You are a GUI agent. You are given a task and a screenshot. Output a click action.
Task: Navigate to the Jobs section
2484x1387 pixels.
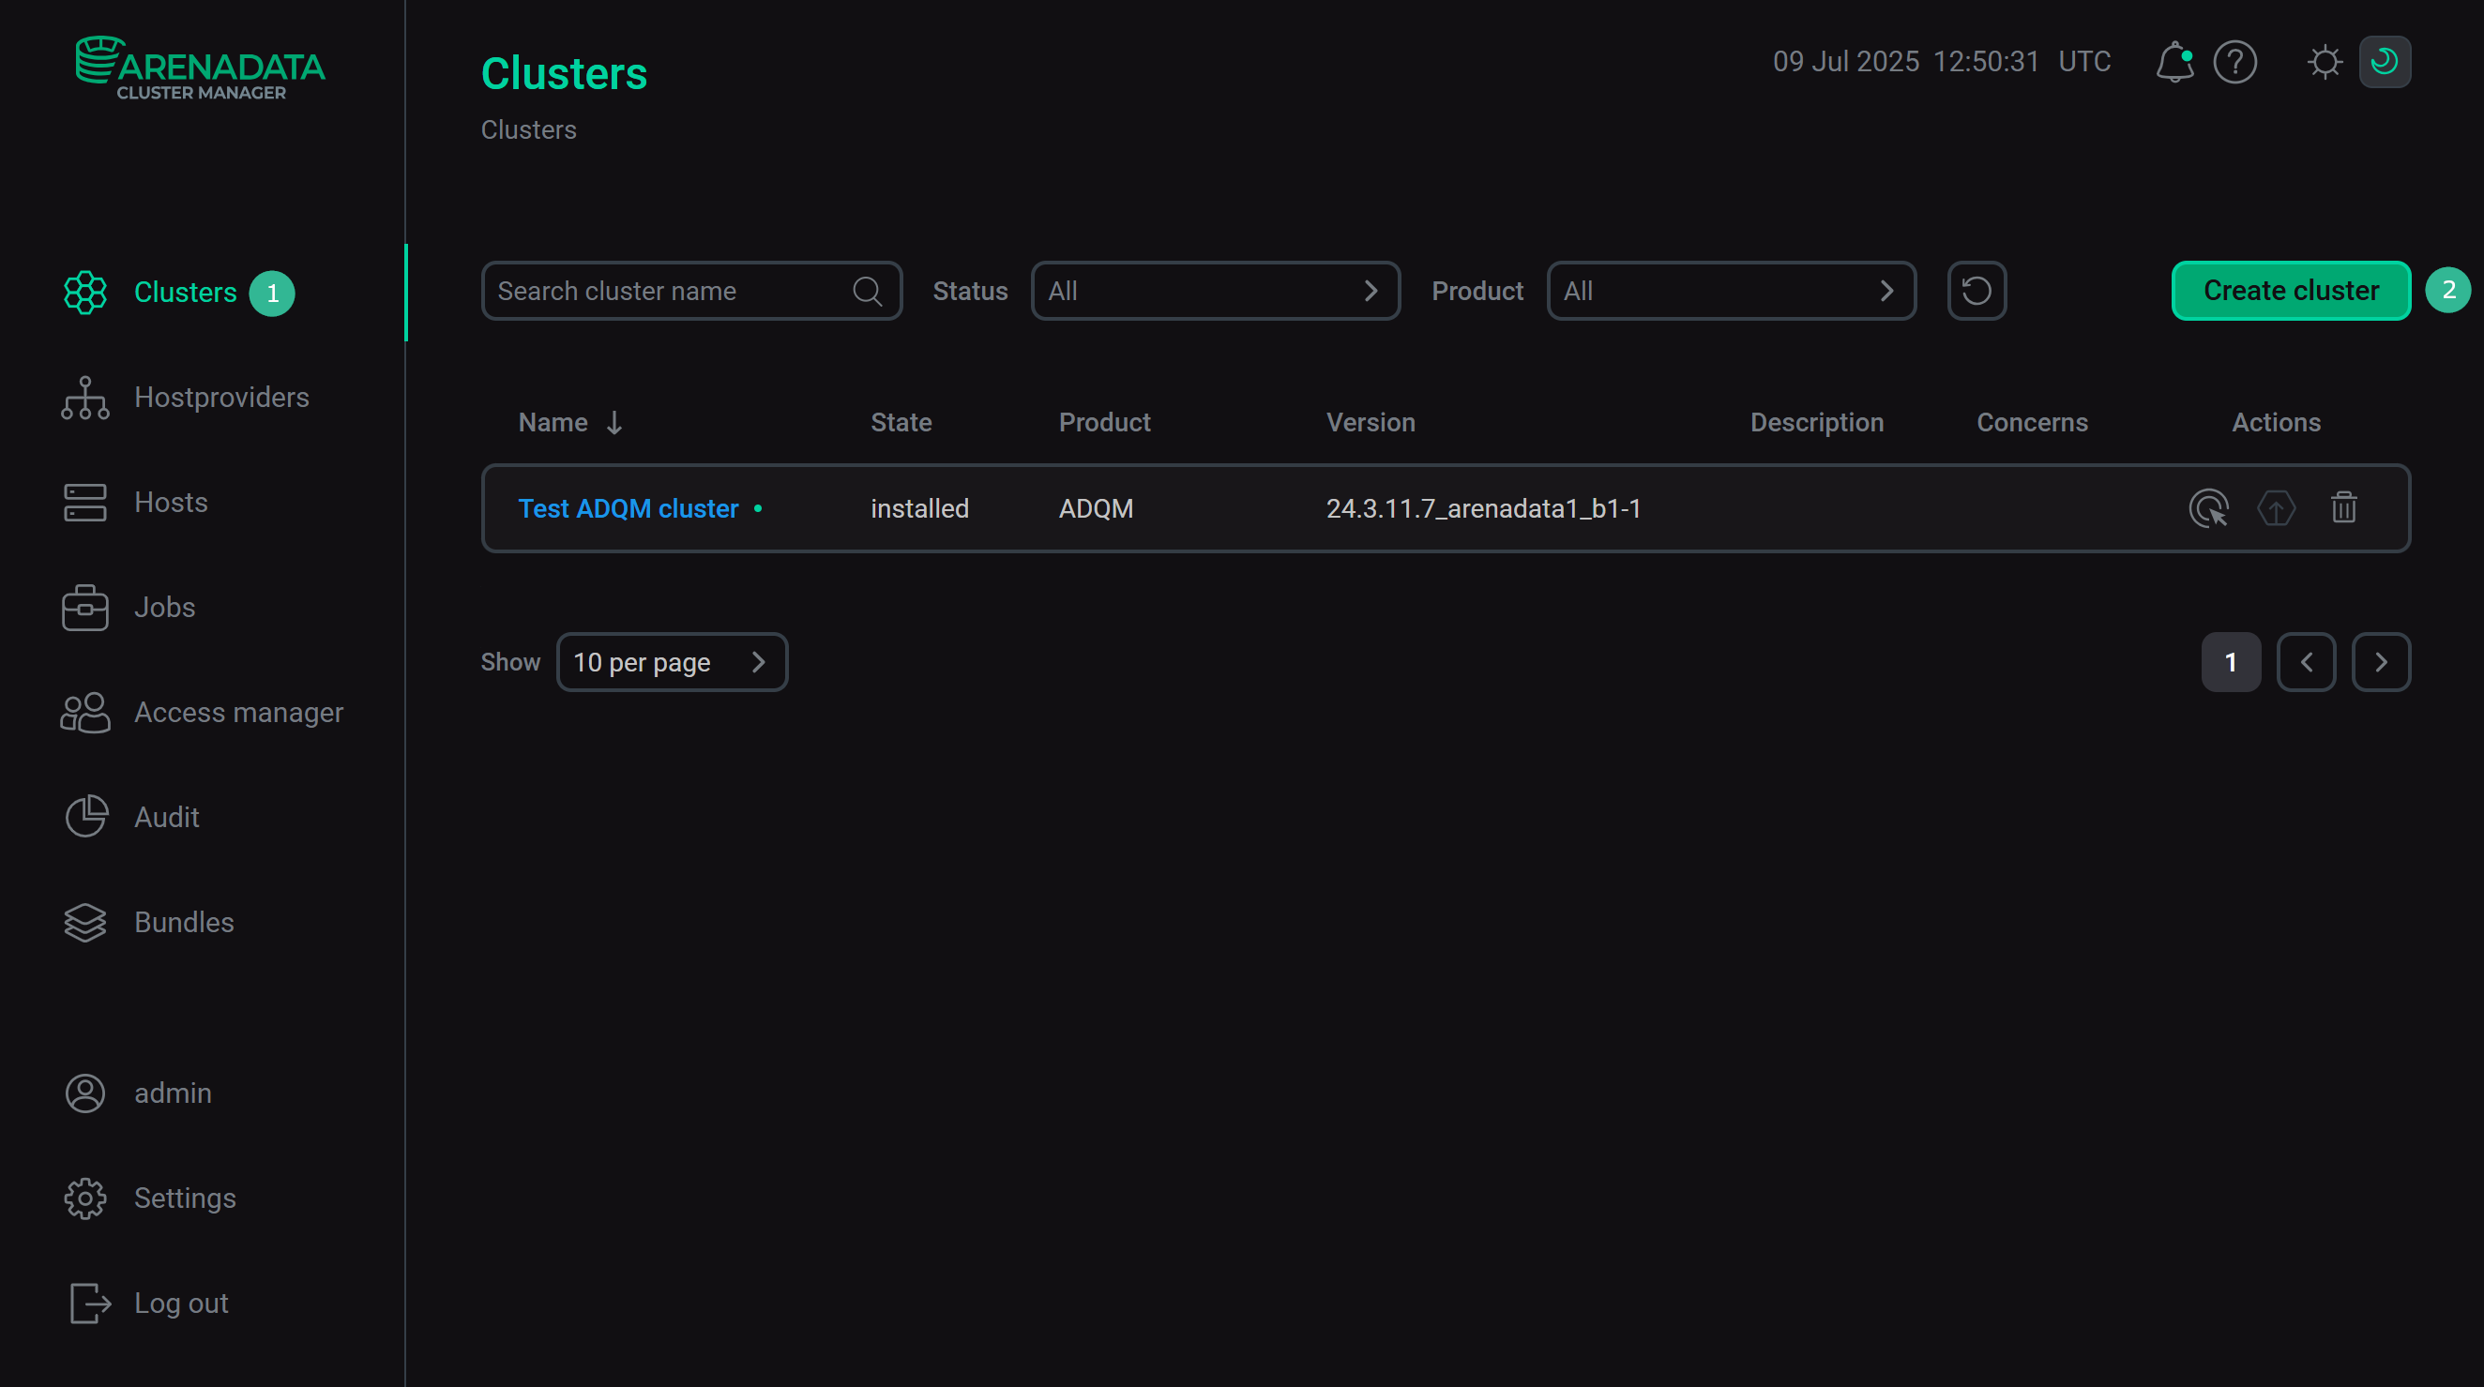[x=164, y=608]
